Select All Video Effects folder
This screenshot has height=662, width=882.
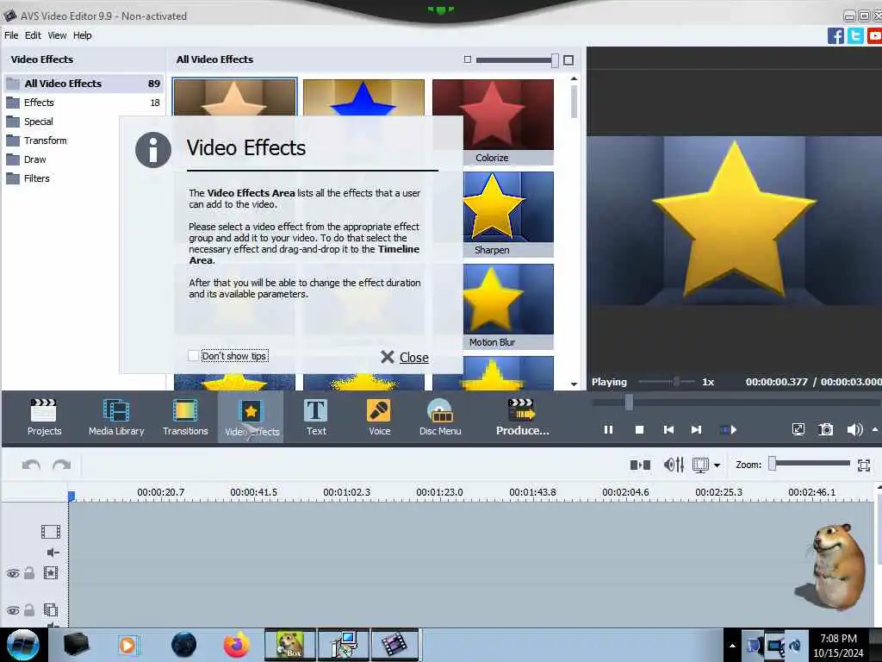[84, 84]
